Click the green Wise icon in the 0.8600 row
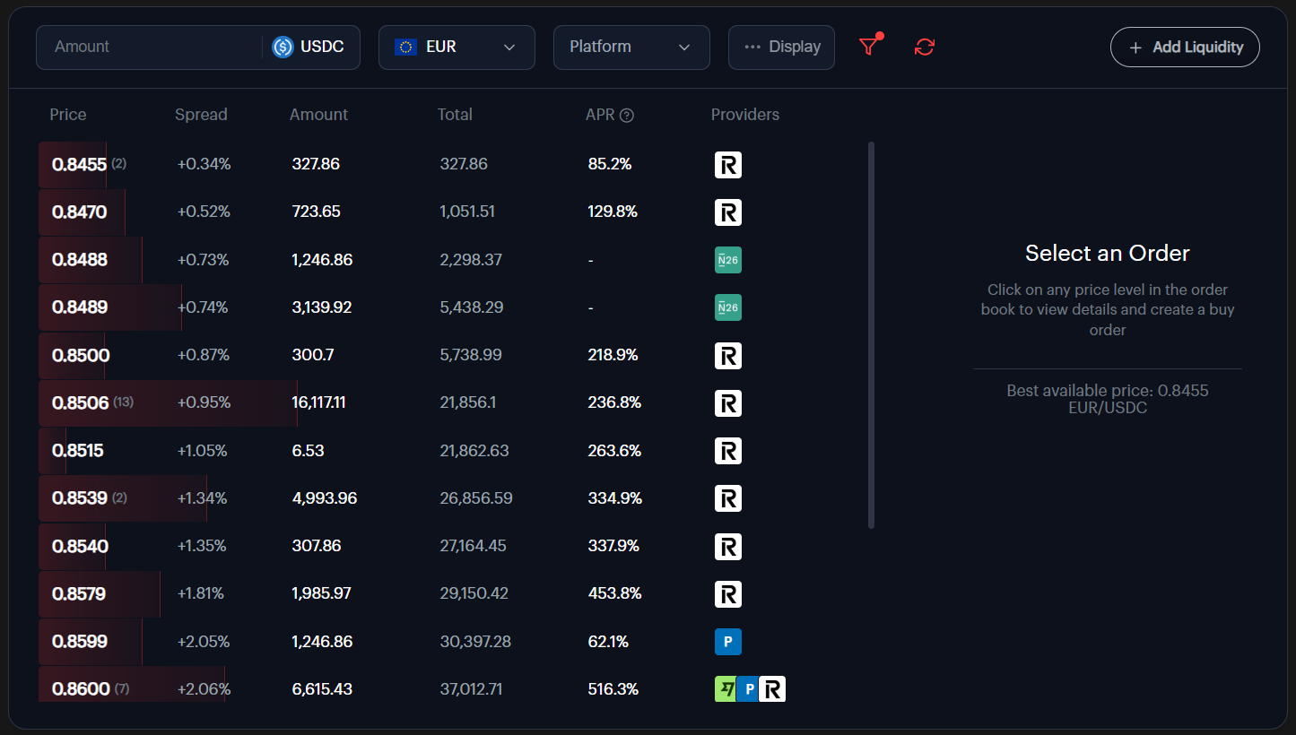The image size is (1296, 735). (726, 689)
